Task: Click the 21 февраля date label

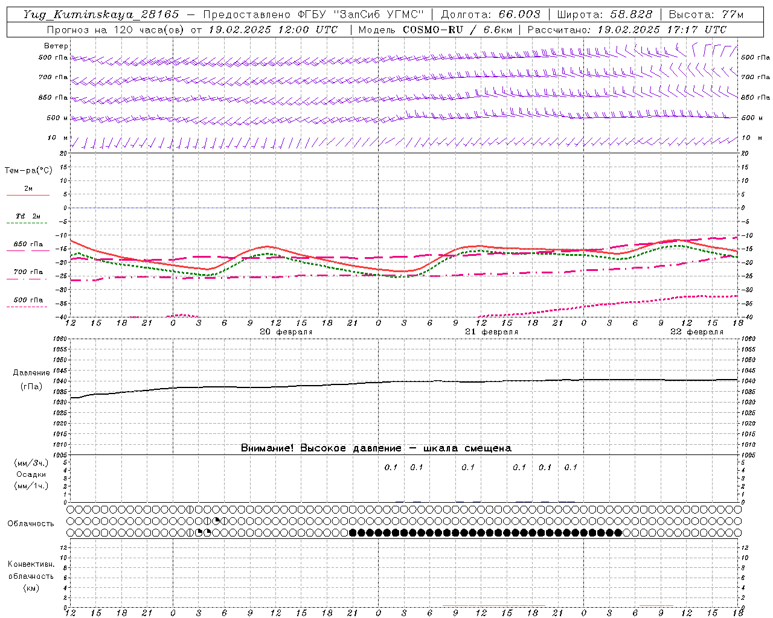Action: tap(492, 332)
